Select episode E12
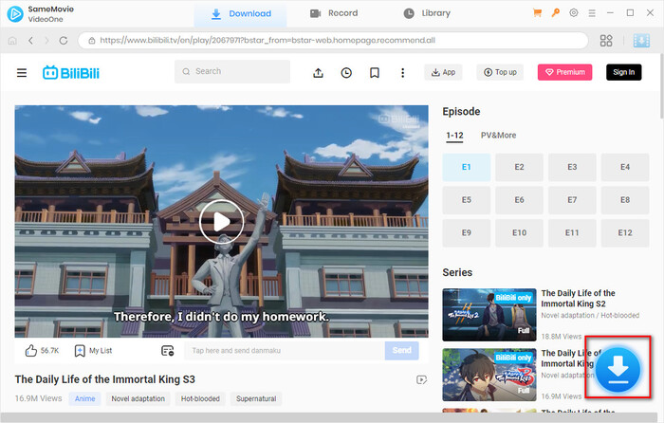 coord(625,233)
